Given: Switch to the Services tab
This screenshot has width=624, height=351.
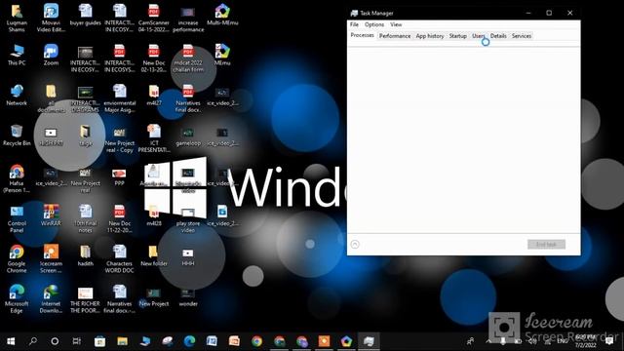Looking at the screenshot, I should [522, 36].
